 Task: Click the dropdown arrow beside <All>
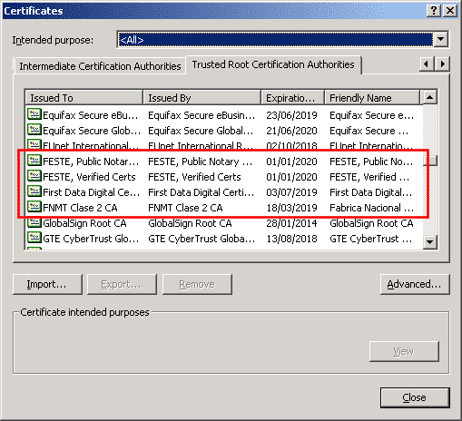point(440,39)
